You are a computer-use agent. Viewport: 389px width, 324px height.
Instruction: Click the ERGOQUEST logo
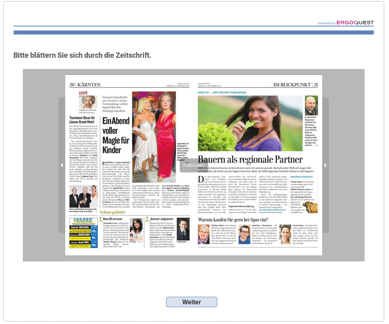coord(355,23)
